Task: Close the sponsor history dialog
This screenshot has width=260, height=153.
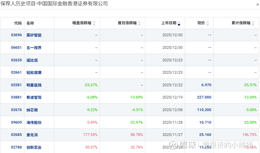Action: [258, 4]
